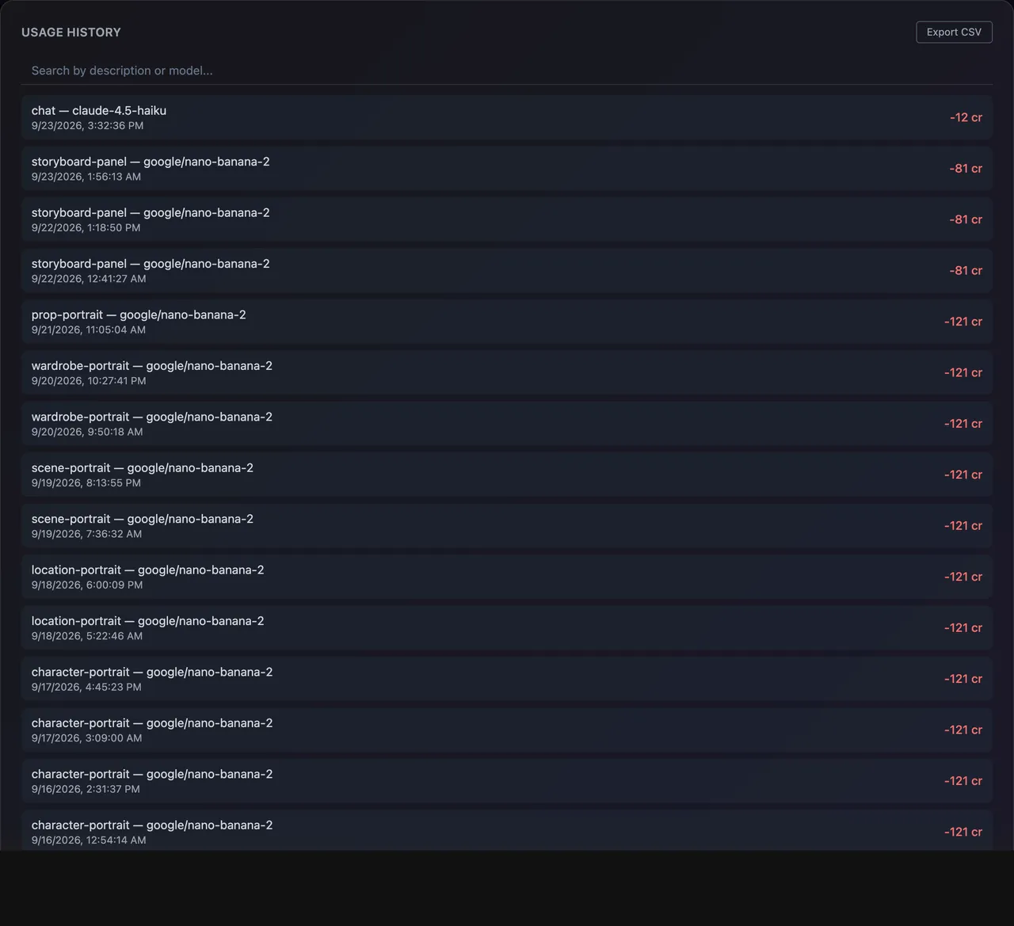
Task: Open the storyboard-panel entry from 9/23/2026, 1:56:13 AM
Action: 507,169
